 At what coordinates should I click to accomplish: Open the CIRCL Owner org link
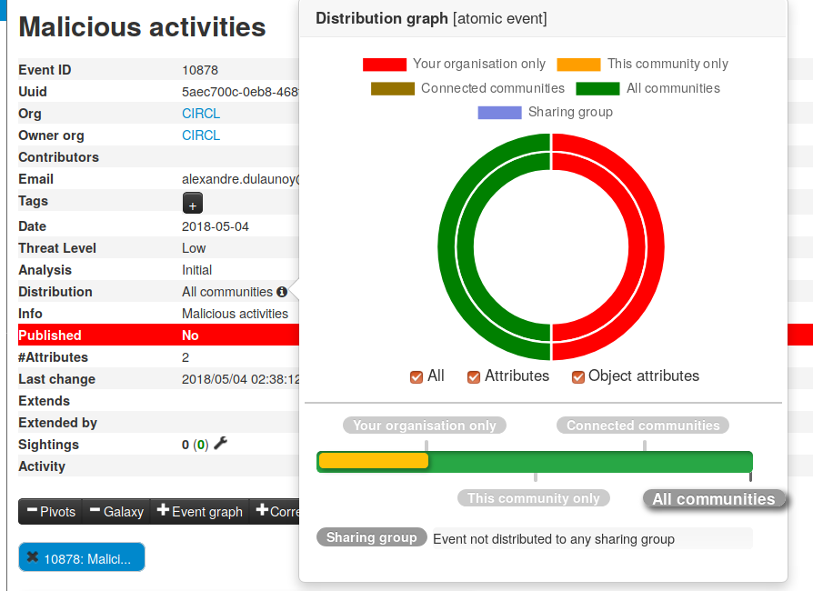(x=201, y=135)
